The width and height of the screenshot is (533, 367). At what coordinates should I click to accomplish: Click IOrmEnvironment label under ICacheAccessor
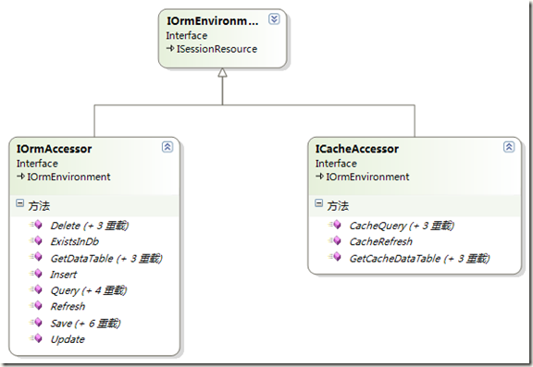[x=367, y=177]
